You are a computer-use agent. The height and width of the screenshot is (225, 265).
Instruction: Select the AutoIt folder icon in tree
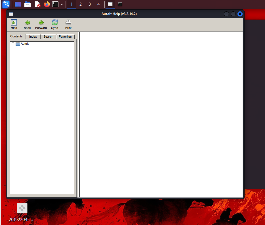[18, 44]
